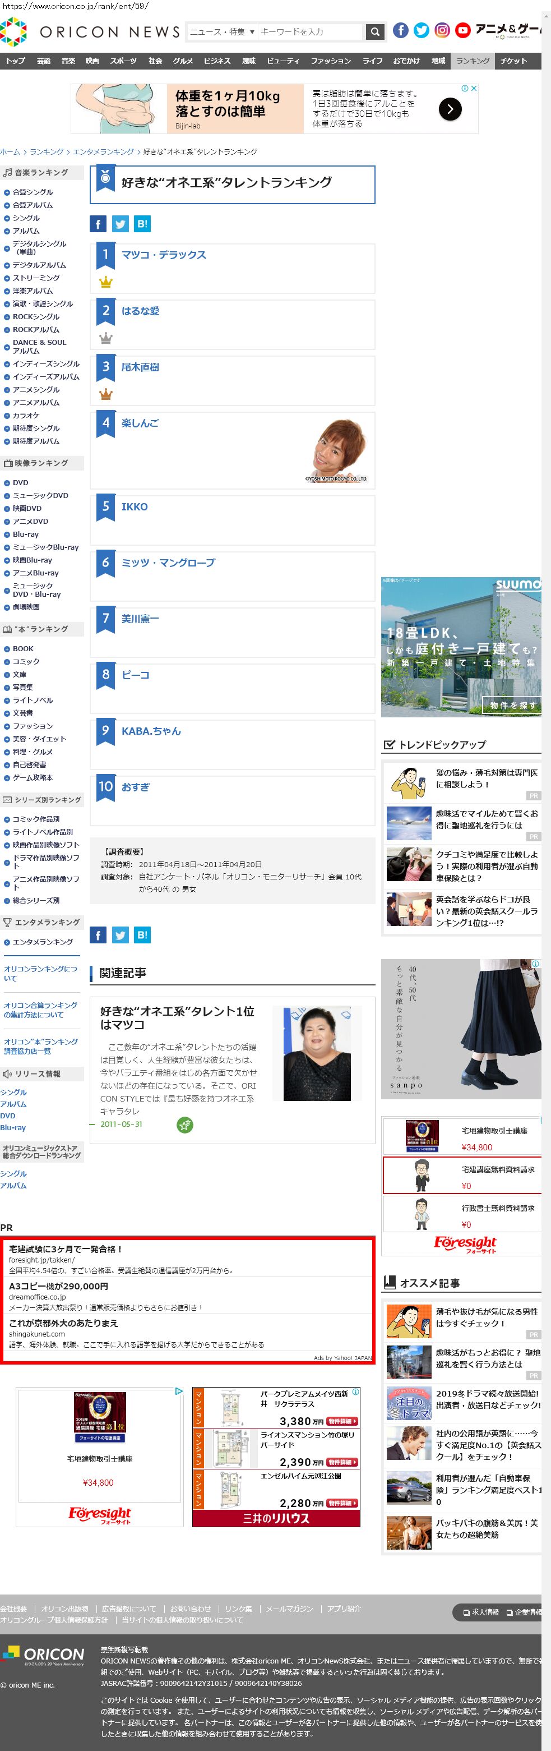Open Oricon's Facebook page icon in header

(401, 30)
